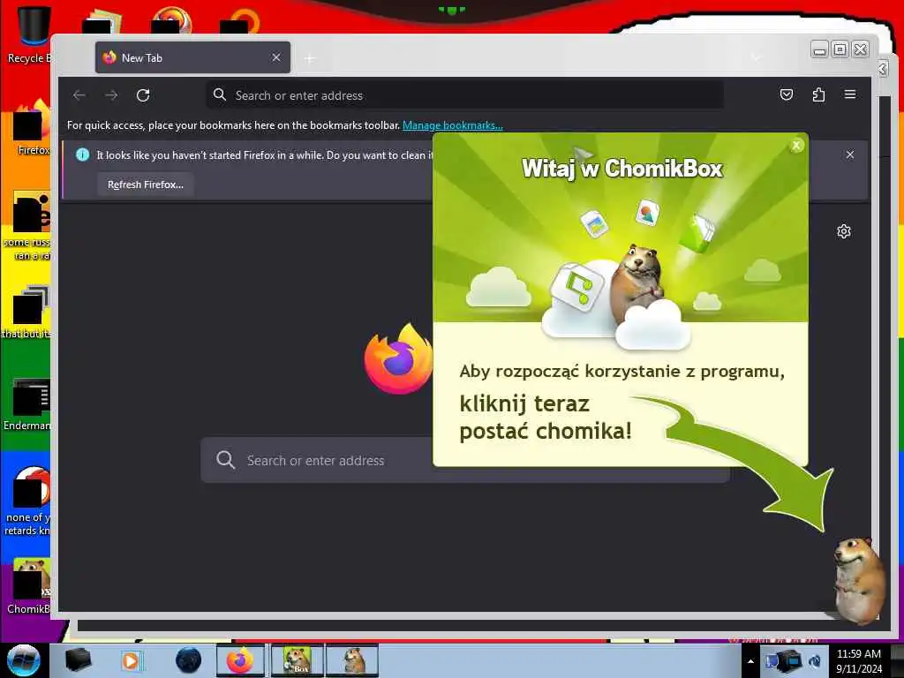
Task: Click the Refresh Firefox... button
Action: (x=146, y=185)
